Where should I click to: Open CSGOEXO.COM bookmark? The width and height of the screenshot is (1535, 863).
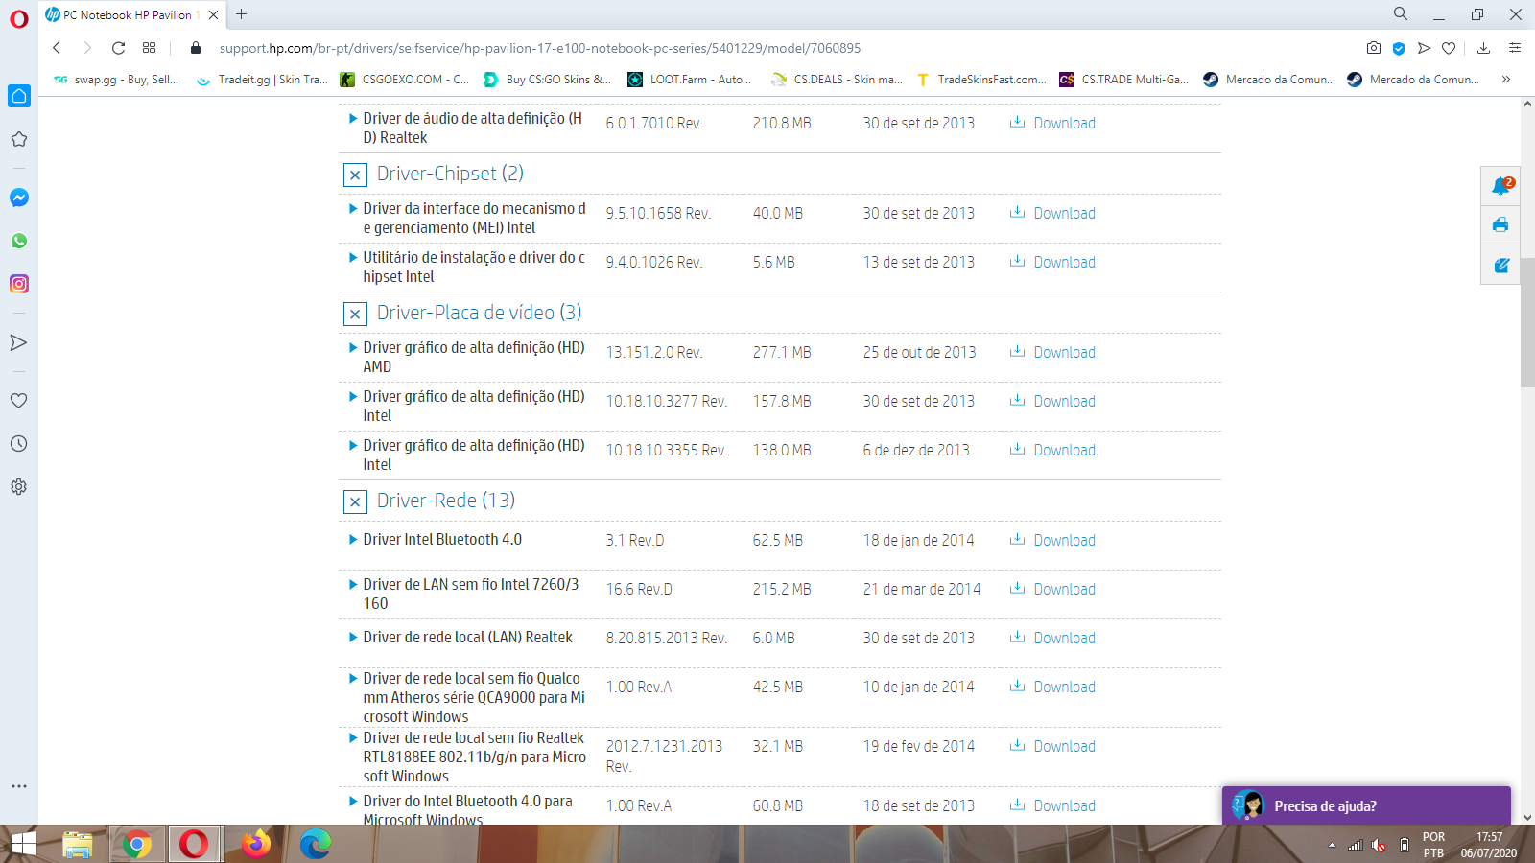pyautogui.click(x=405, y=80)
